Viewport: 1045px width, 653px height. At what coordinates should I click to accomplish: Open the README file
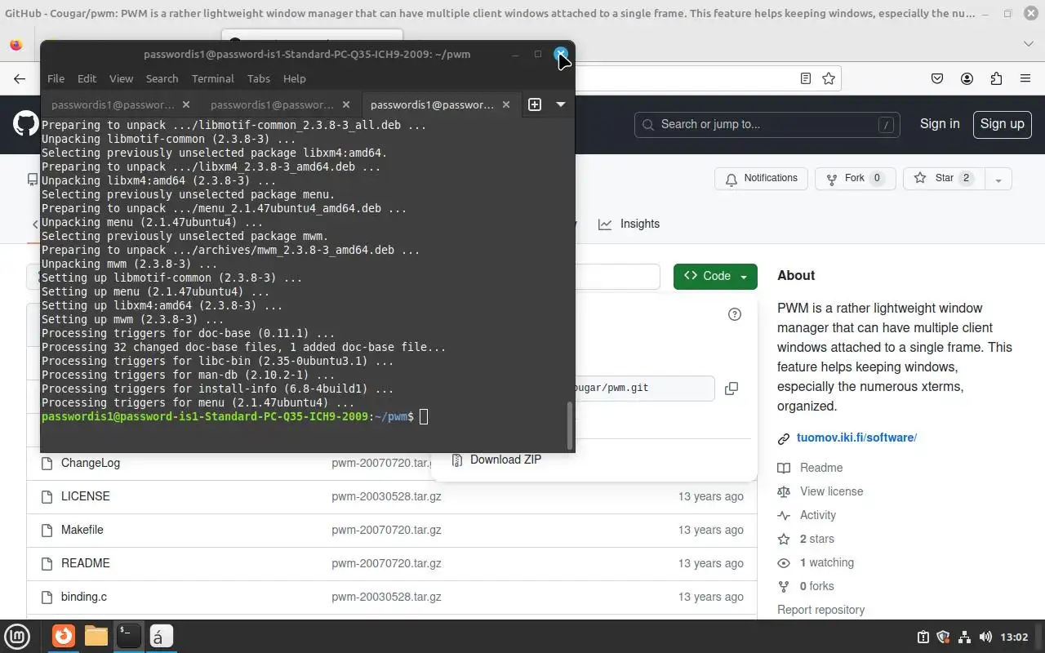[x=85, y=563]
